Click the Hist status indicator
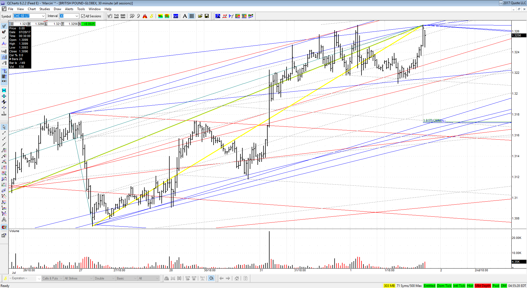The width and height of the screenshot is (527, 288). [470, 286]
